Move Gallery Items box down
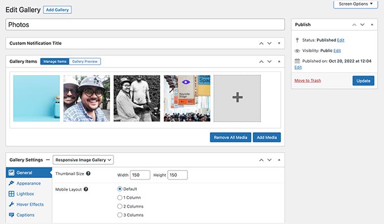The image size is (384, 224). 269,61
